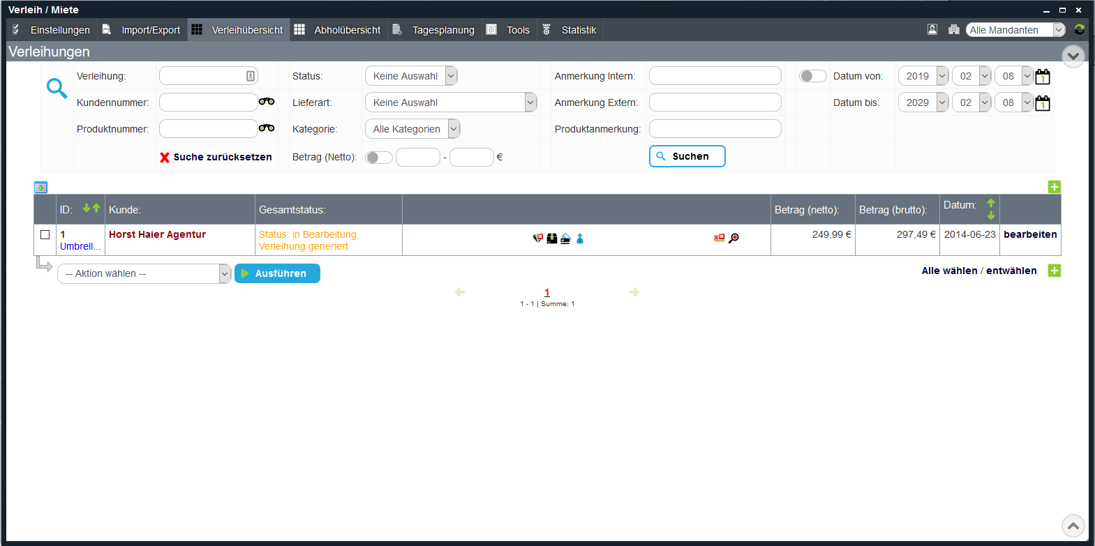Switch to the Abholübersicht tab
Screen dimensions: 1095x546
[x=338, y=30]
